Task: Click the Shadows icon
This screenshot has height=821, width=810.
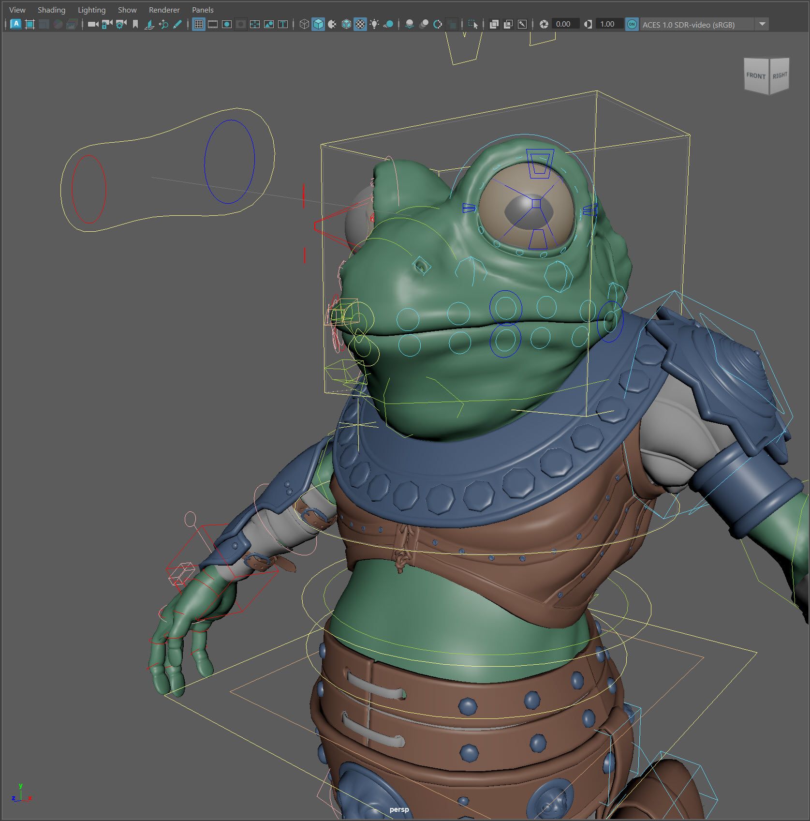Action: pyautogui.click(x=388, y=24)
